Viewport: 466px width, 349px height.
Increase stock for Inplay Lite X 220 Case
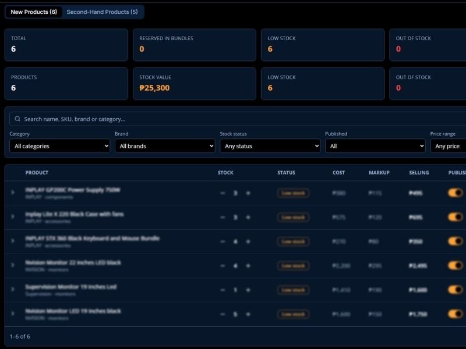point(248,218)
